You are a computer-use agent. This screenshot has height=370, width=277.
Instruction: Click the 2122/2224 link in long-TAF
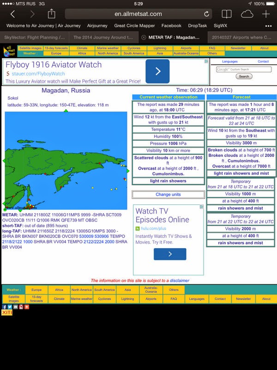coord(94,241)
